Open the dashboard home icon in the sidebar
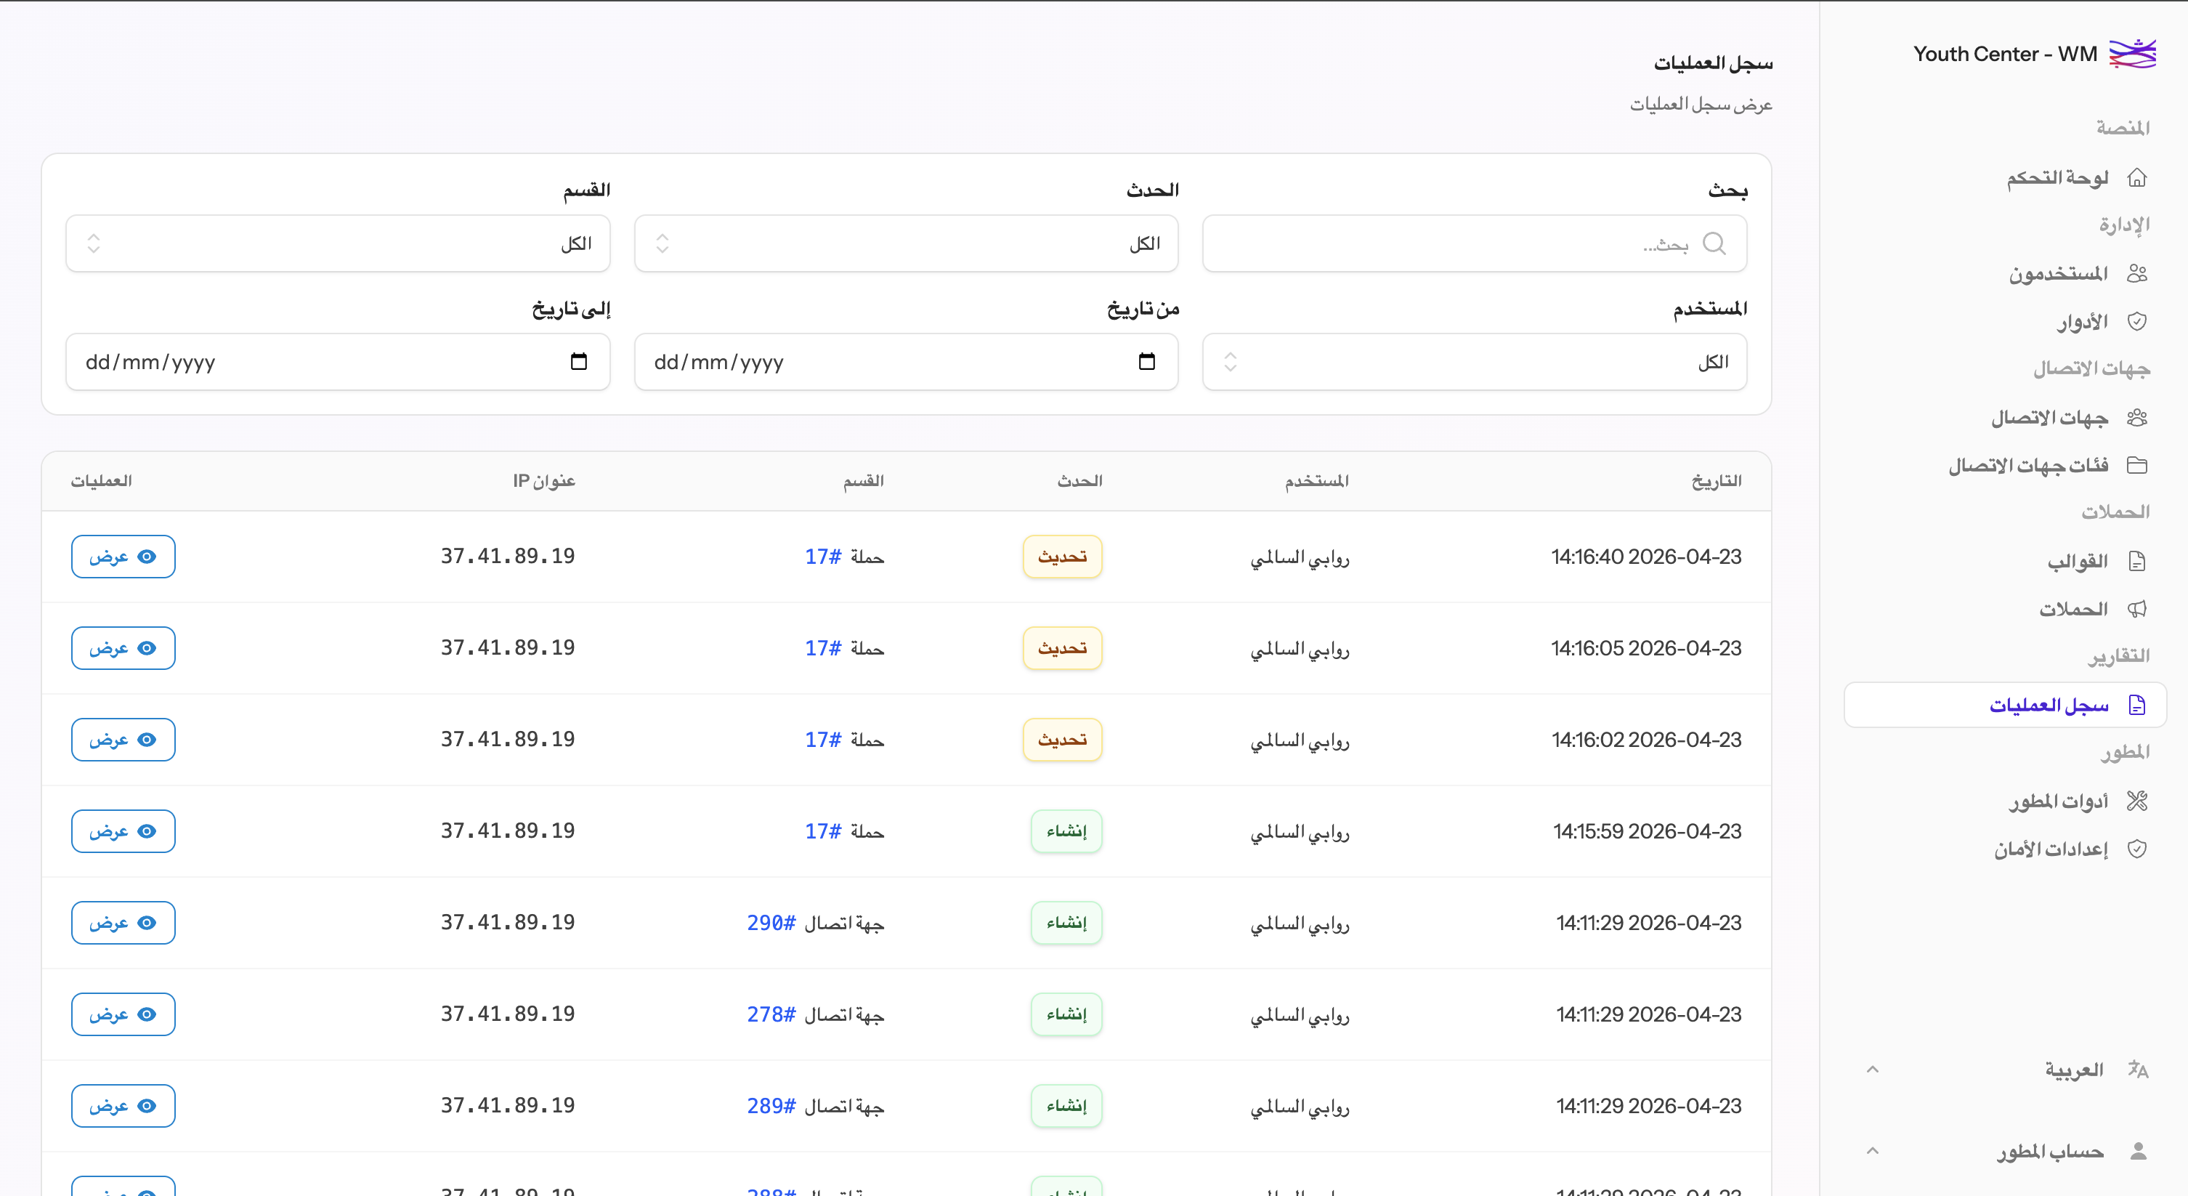This screenshot has height=1196, width=2188. click(x=2139, y=177)
